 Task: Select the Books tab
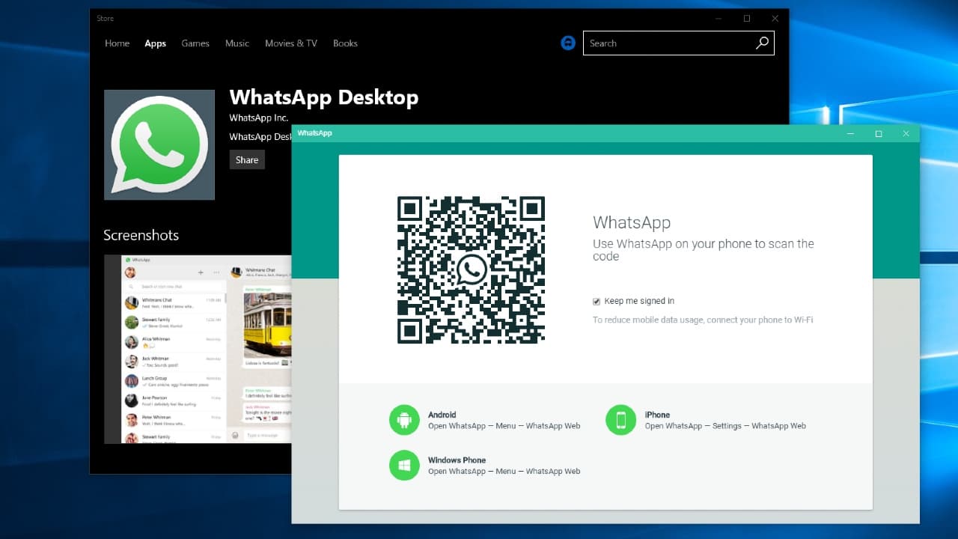(345, 43)
